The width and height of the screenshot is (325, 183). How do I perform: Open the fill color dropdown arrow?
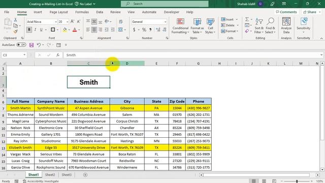coord(69,30)
